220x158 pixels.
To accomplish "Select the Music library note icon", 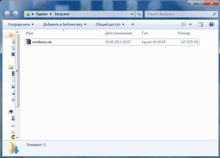I will (x=13, y=93).
